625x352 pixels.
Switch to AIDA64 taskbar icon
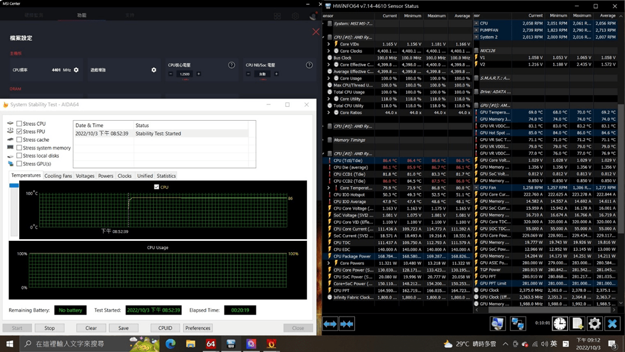(211, 344)
